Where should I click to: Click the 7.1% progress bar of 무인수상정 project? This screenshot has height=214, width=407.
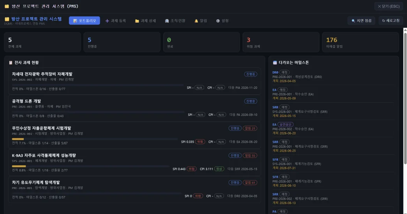point(95,139)
